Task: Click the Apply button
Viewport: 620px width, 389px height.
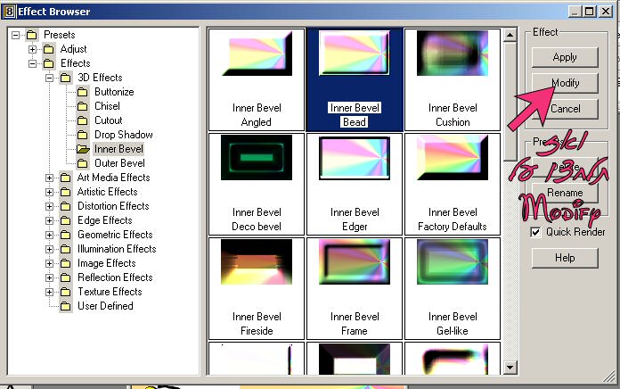Action: pos(565,57)
